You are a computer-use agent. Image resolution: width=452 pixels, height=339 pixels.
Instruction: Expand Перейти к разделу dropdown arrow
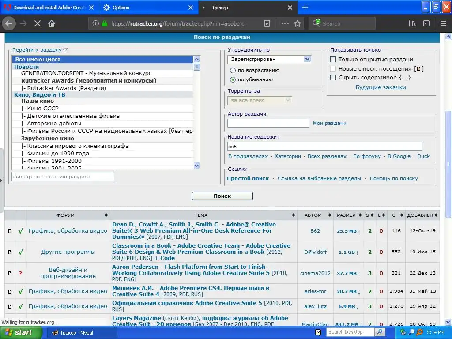[65, 50]
